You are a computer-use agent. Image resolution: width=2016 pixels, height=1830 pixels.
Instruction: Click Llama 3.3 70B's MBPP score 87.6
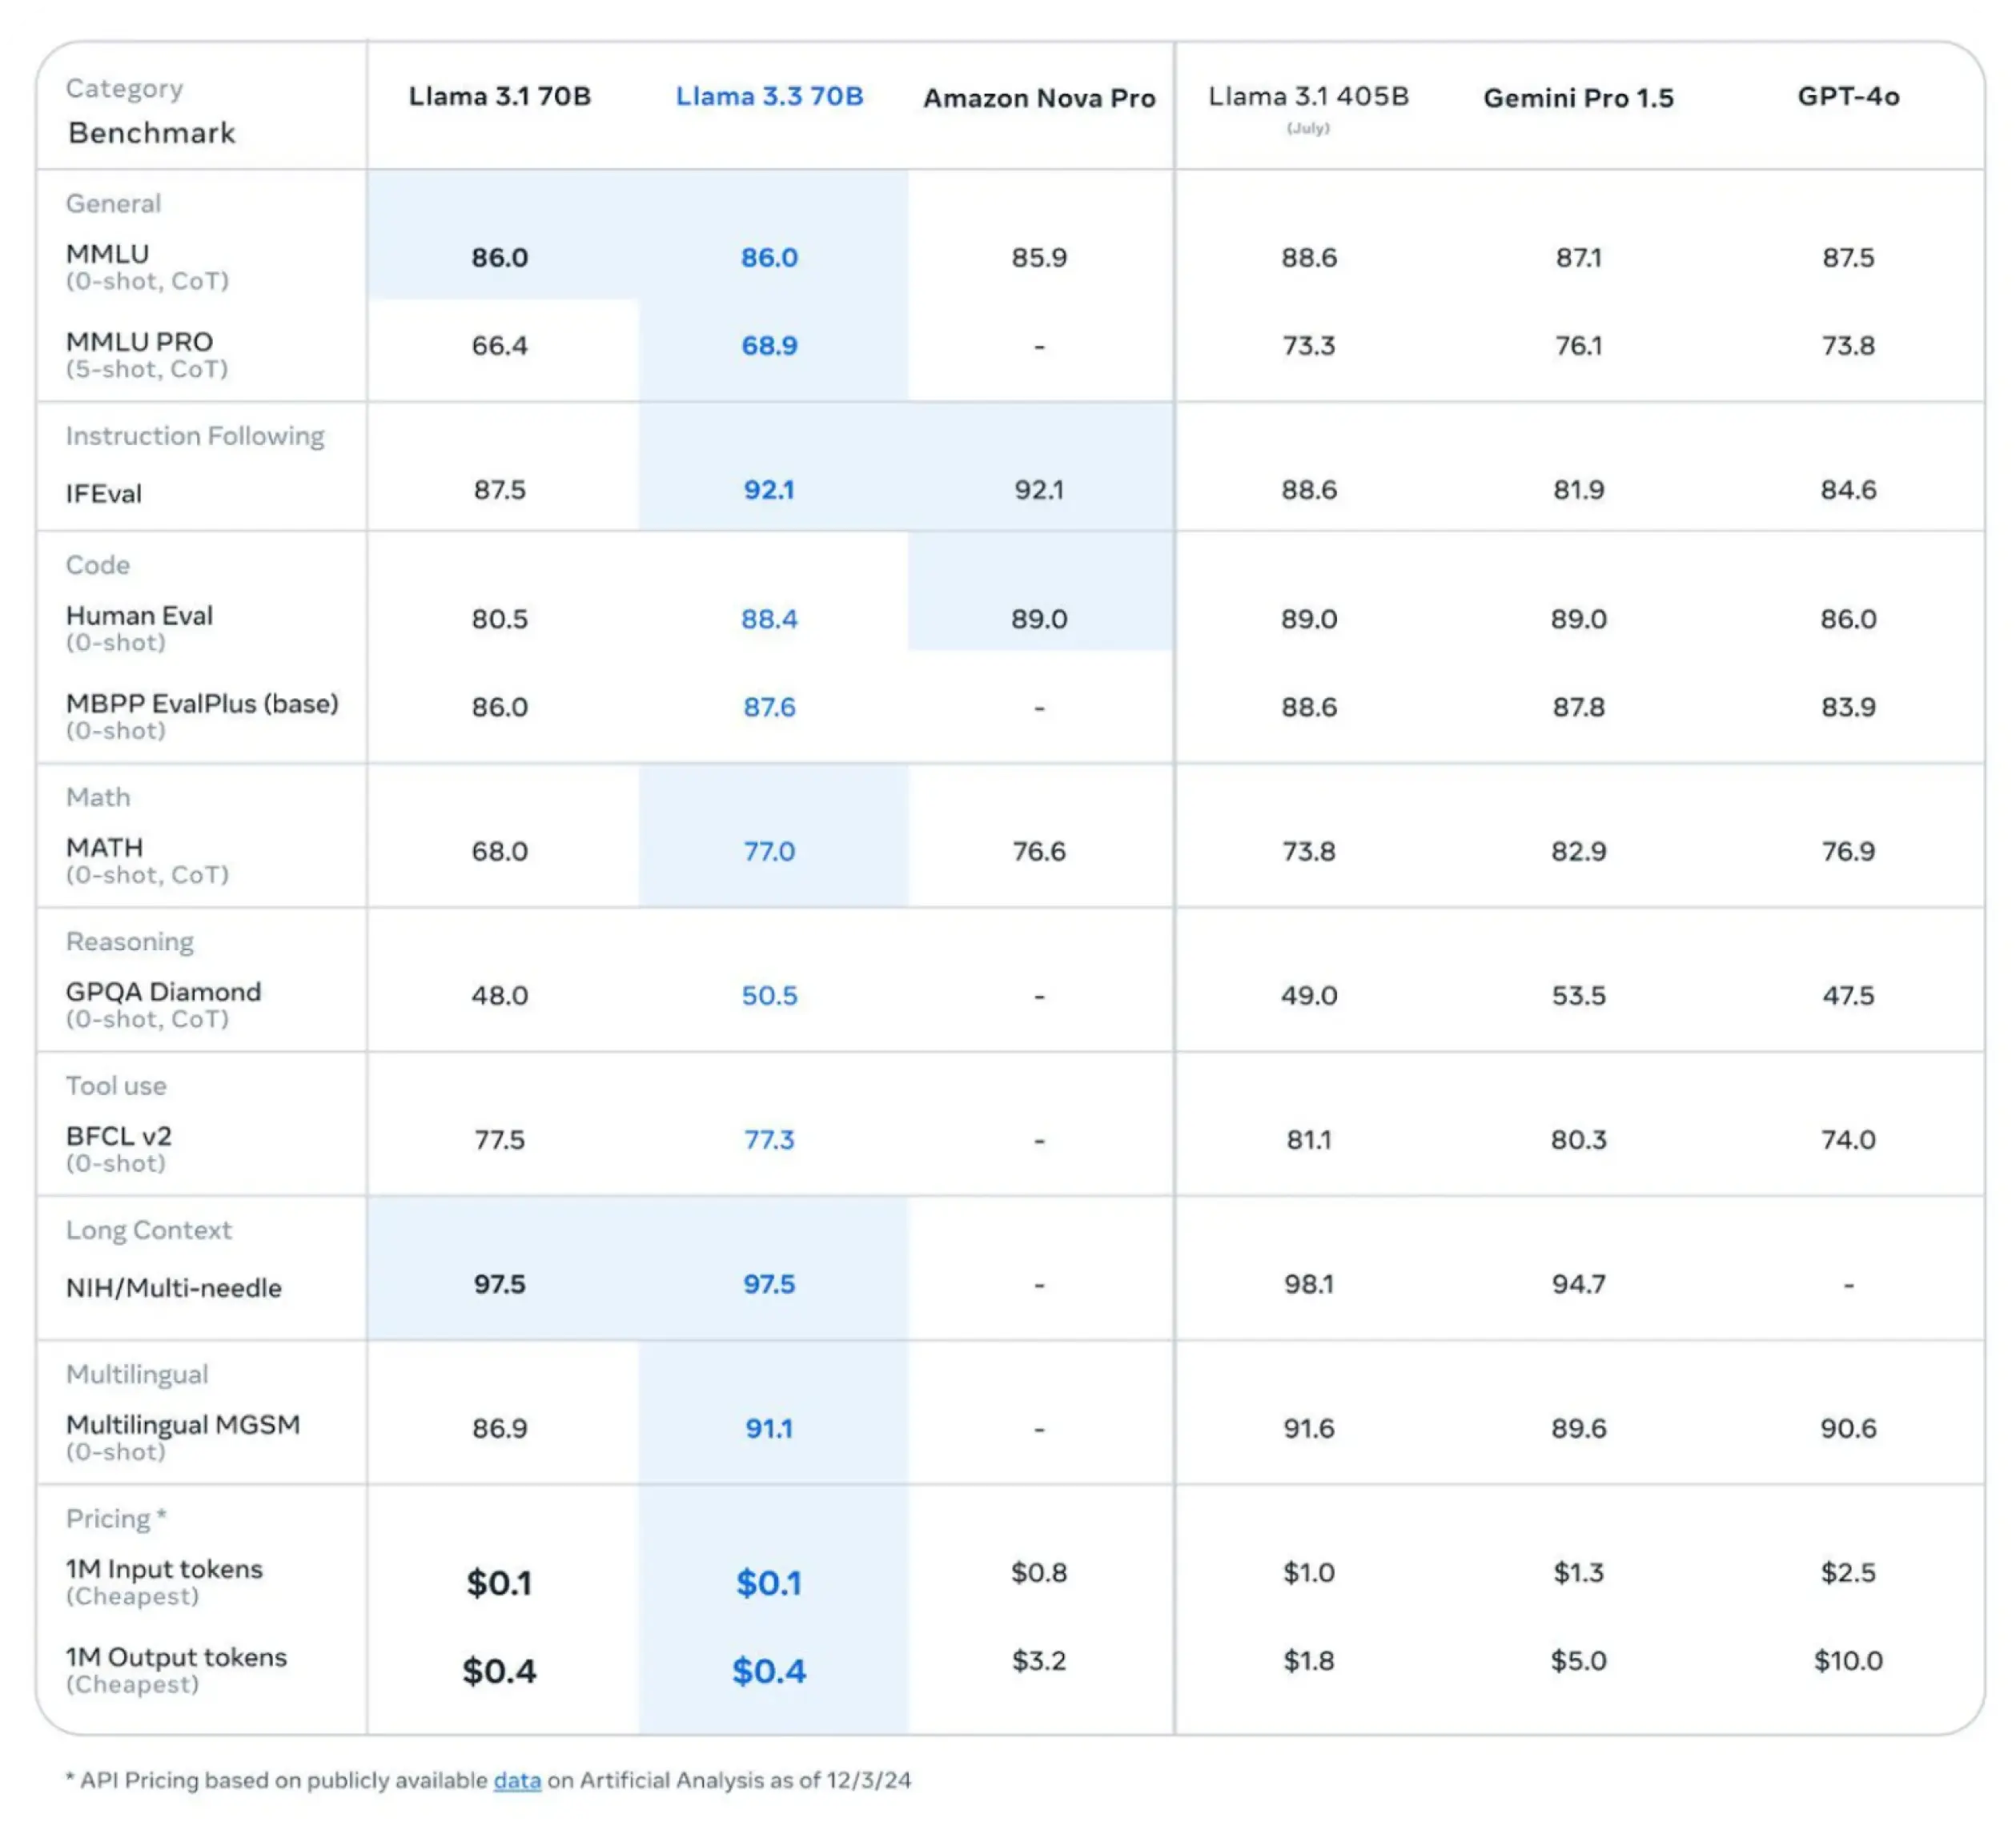tap(769, 707)
